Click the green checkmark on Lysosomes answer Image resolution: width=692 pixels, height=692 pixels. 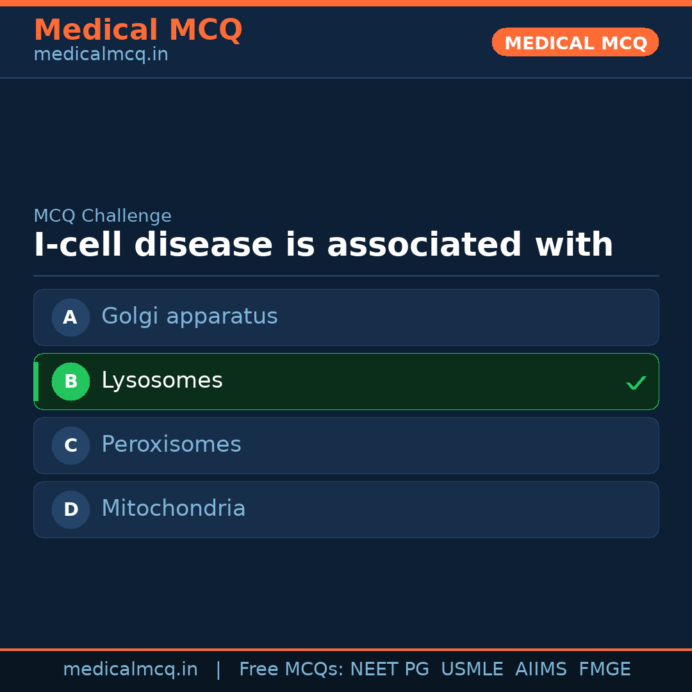(x=636, y=382)
